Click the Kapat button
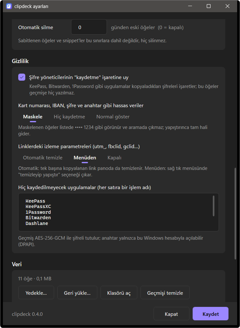240x328 pixels. tap(172, 314)
